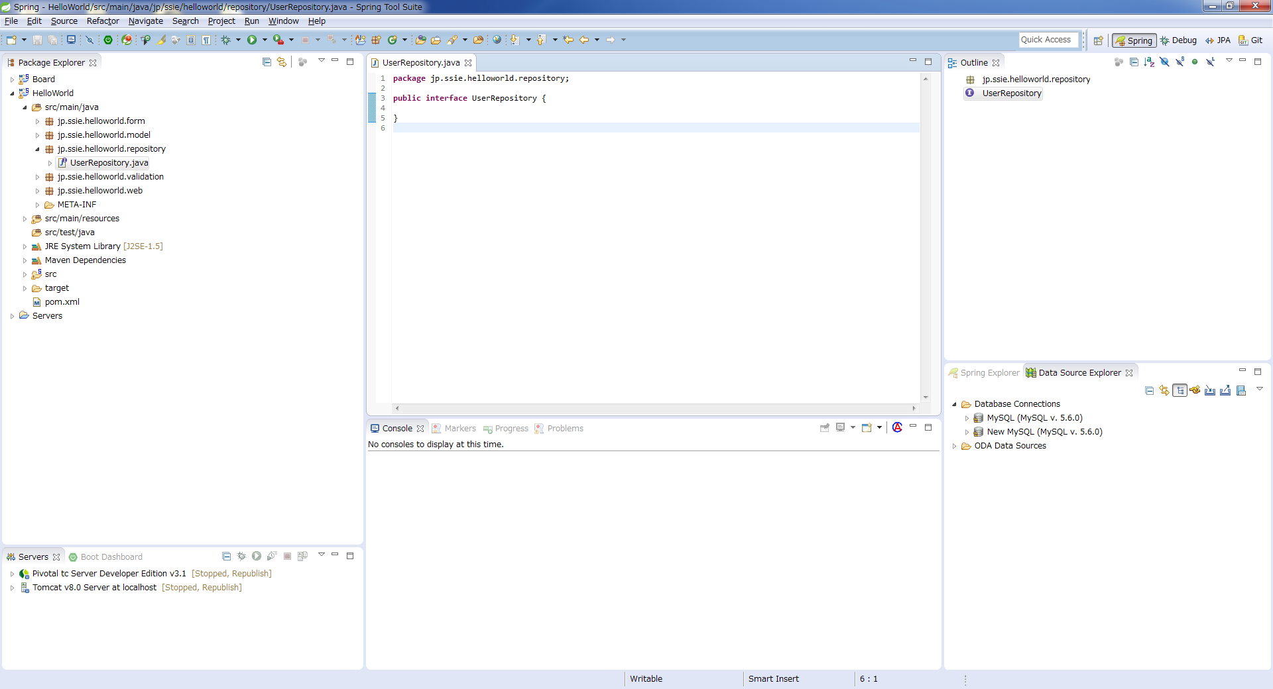Open the Refactor menu
Screen dimensions: 1273x689
(103, 21)
